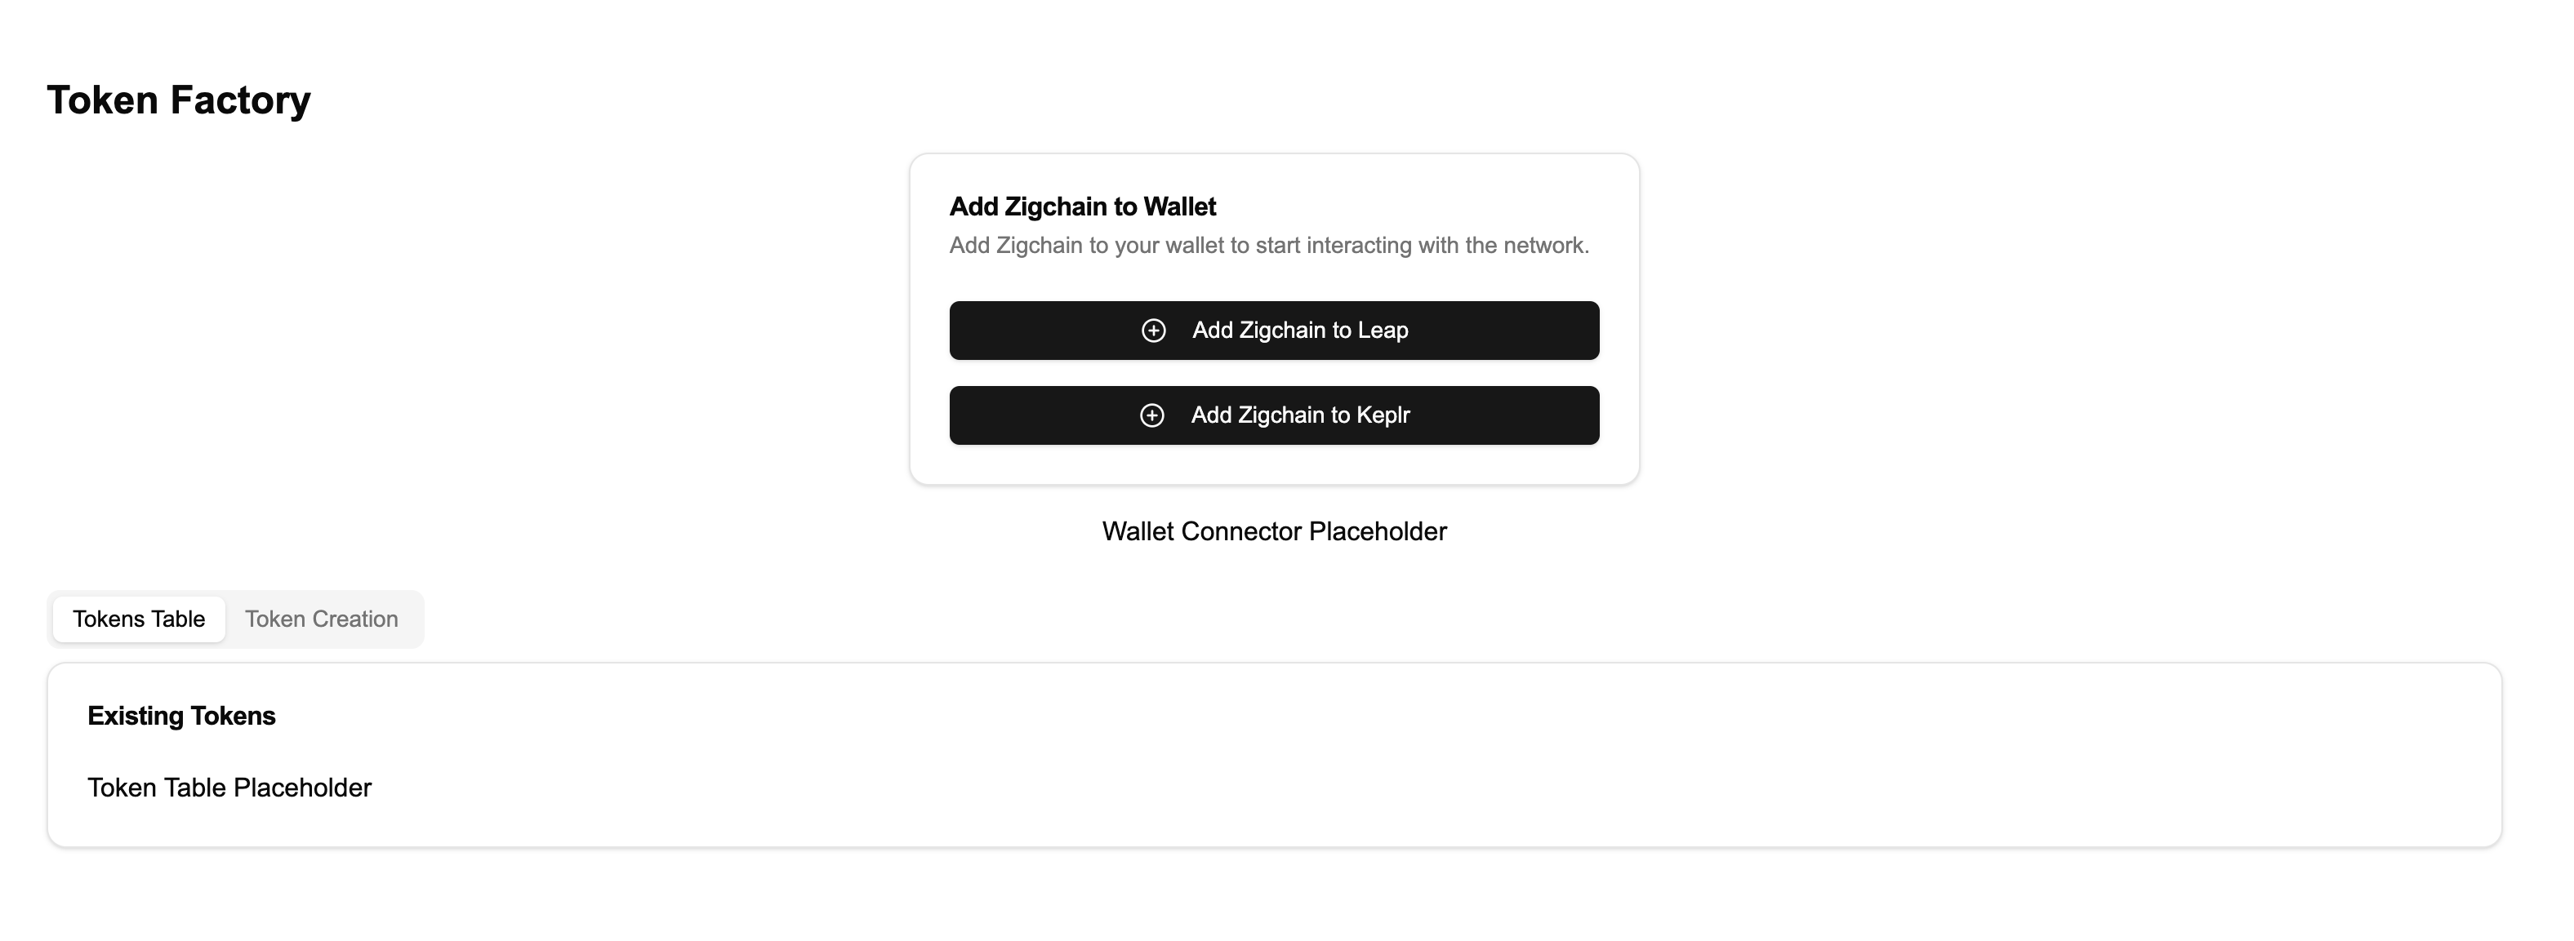
Task: Click the wallet card description text
Action: tap(1269, 246)
